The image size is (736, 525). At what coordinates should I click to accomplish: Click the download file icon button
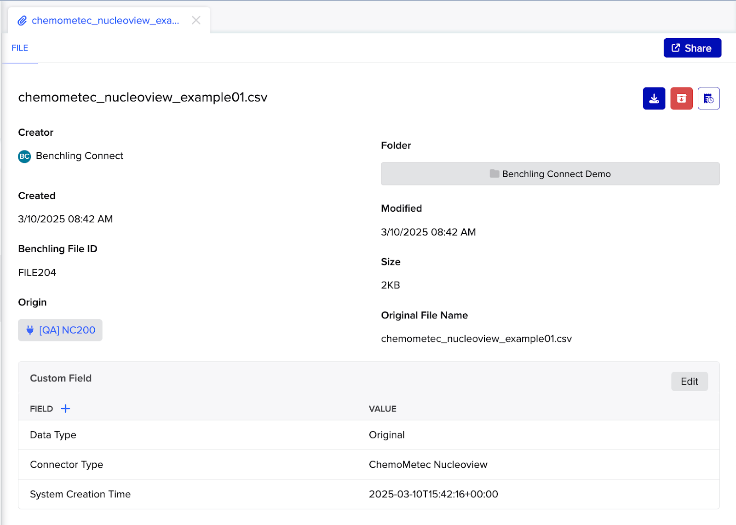tap(654, 98)
